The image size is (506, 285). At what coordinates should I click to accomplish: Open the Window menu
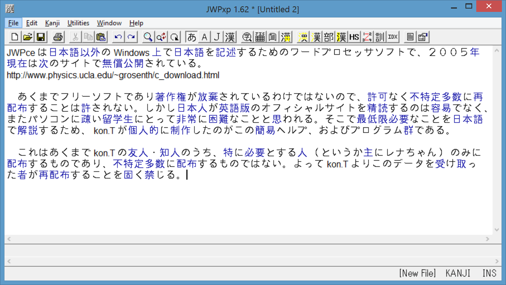[x=109, y=23]
